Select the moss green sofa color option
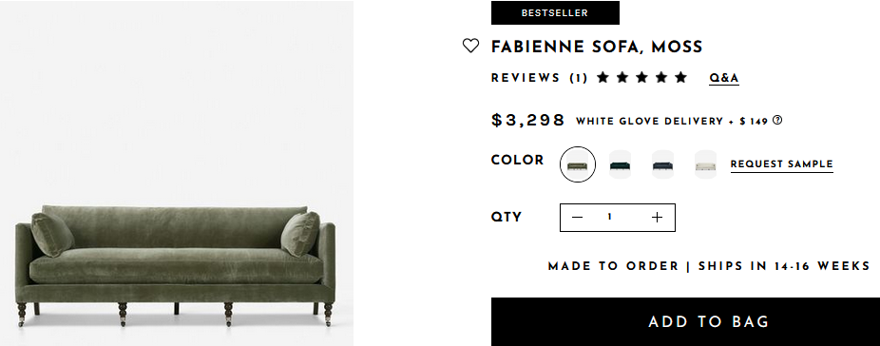Screen dimensions: 880x346 pyautogui.click(x=578, y=164)
